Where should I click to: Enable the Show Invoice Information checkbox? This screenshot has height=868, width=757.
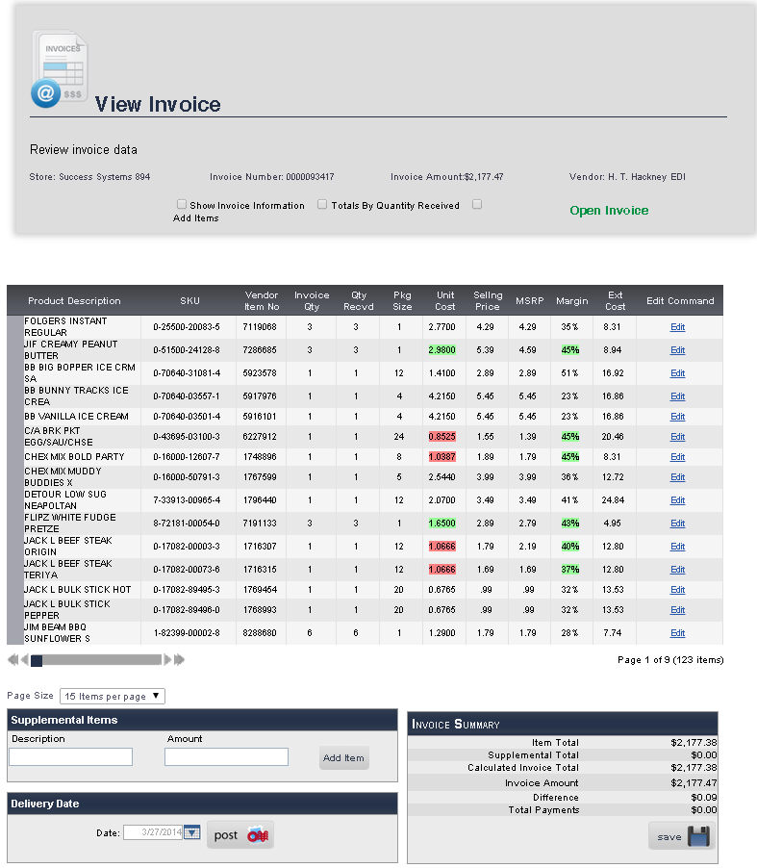(x=182, y=204)
